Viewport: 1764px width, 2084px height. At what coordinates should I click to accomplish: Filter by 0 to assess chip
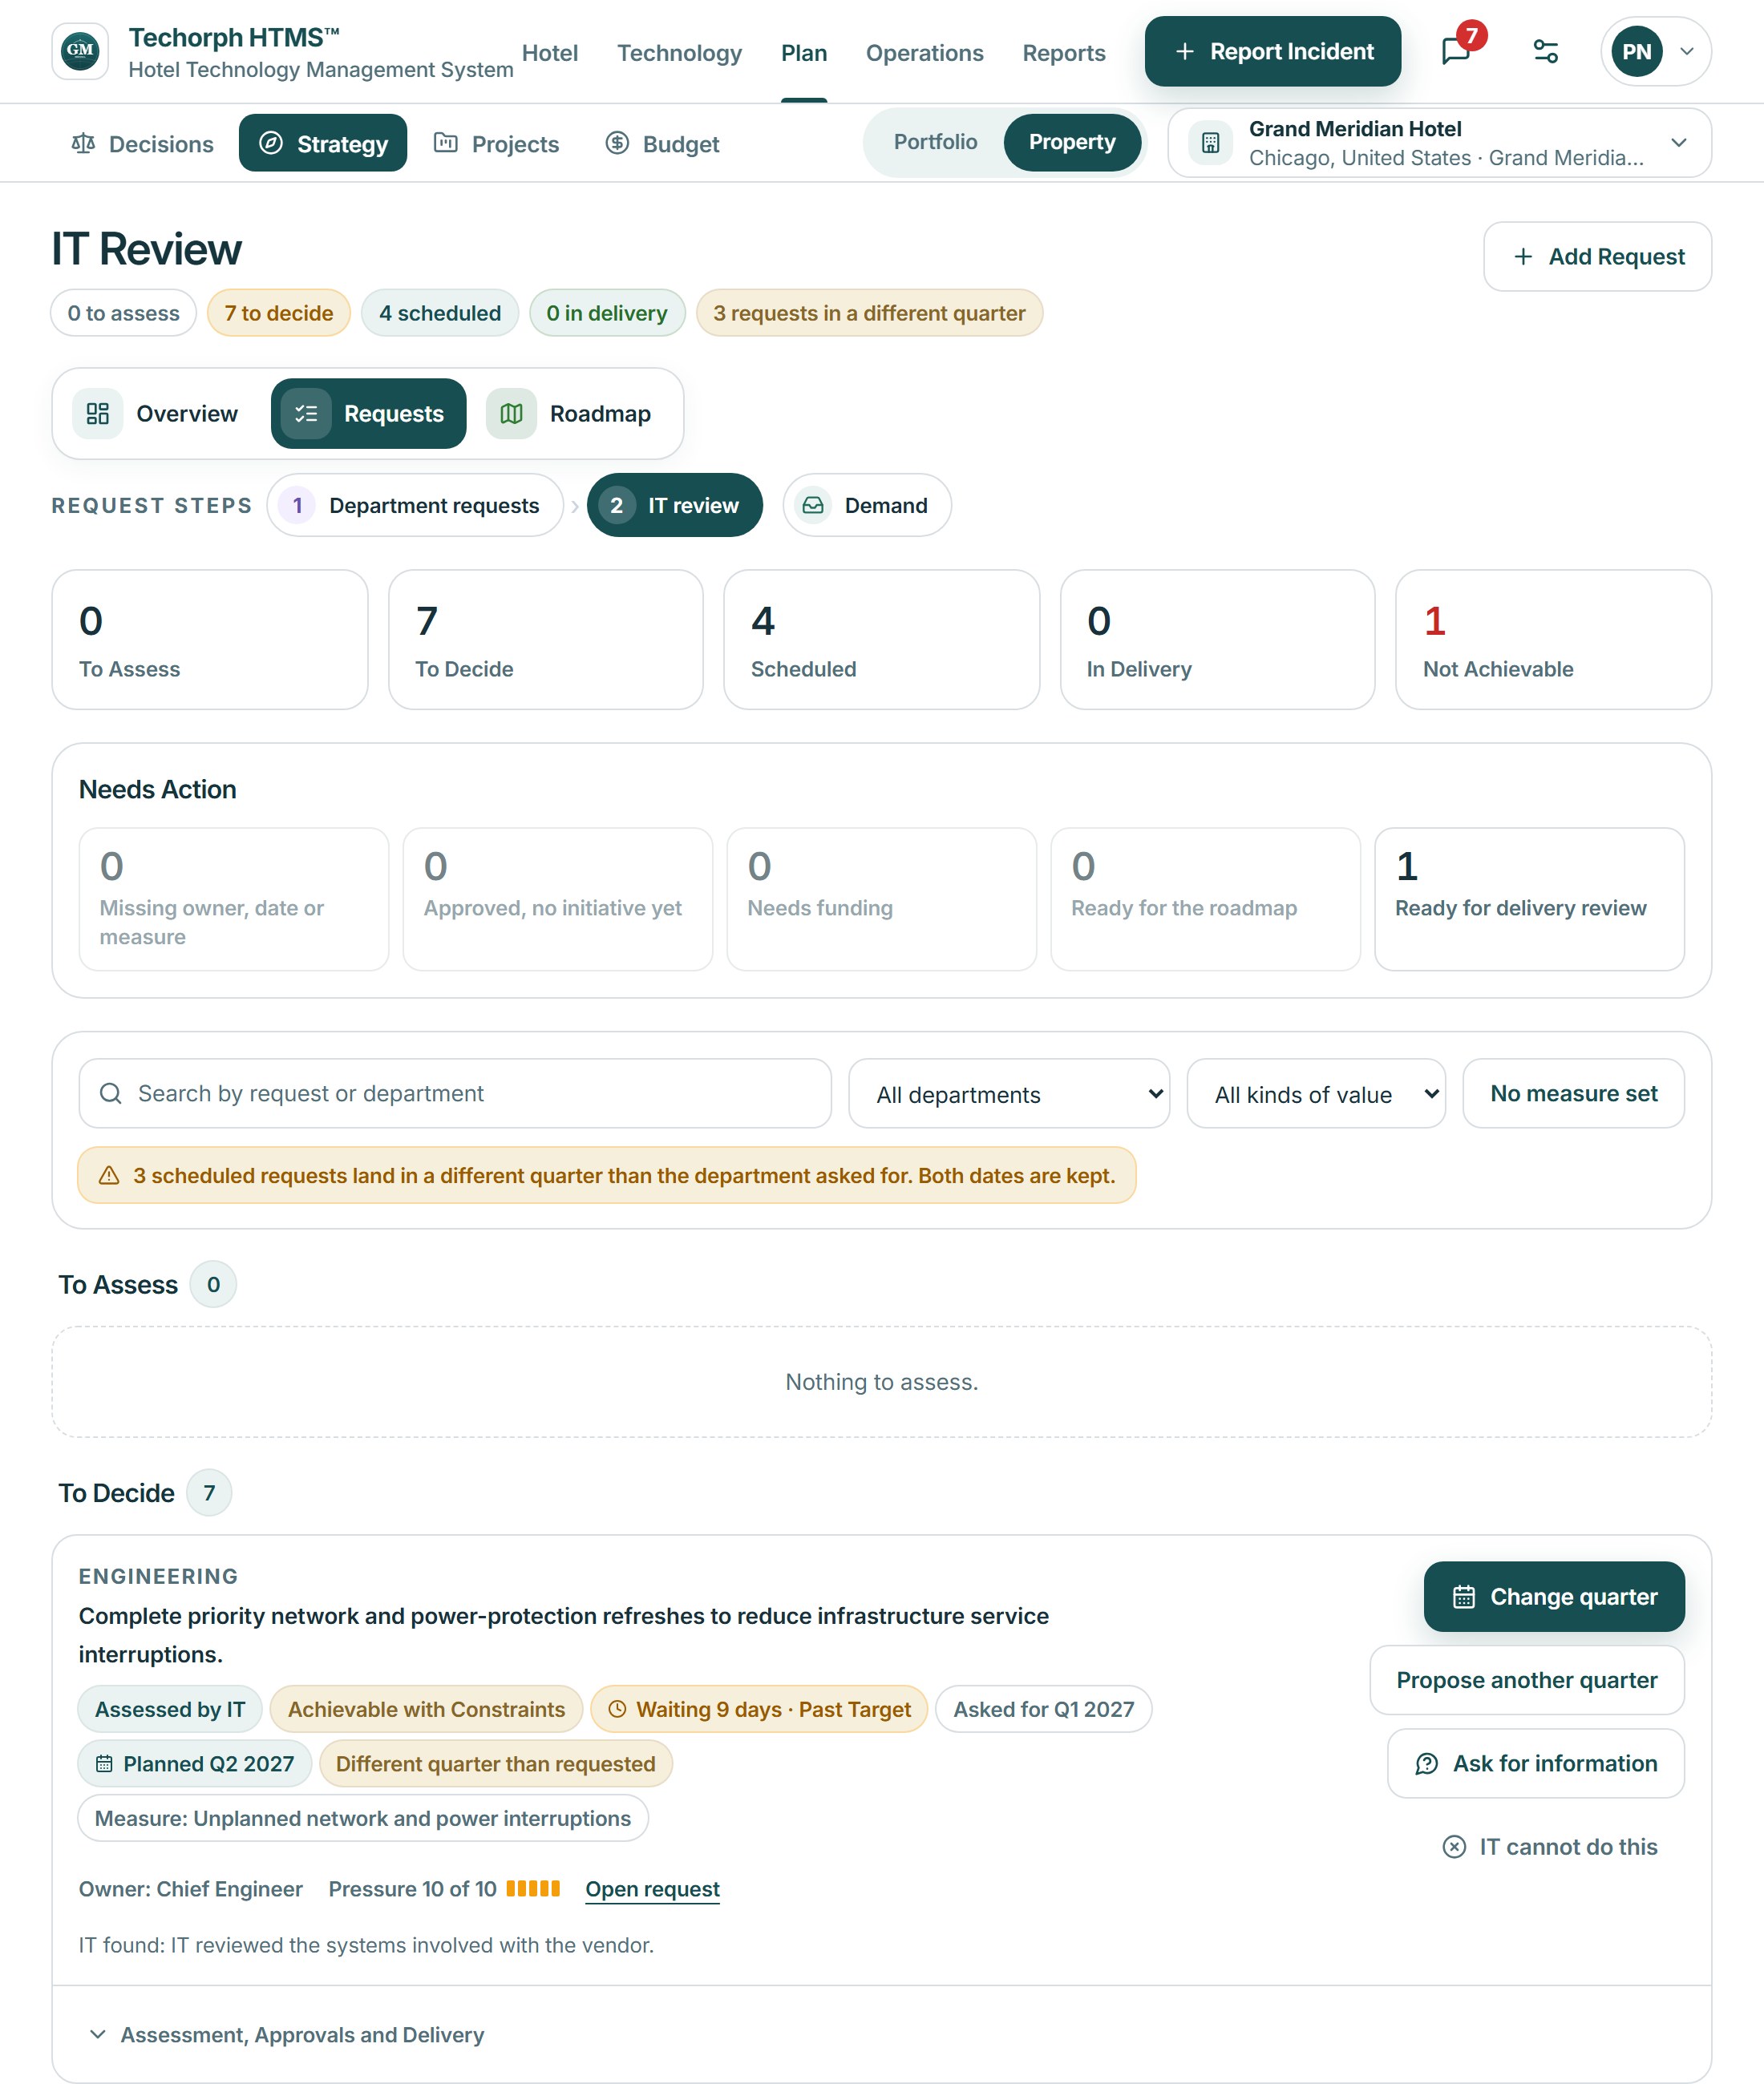(124, 313)
